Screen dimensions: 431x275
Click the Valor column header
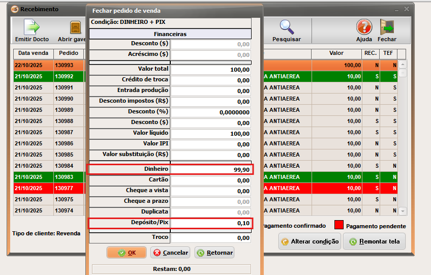[x=336, y=53]
